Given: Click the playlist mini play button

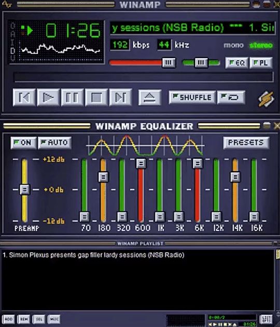Looking at the screenshot, I should [x=216, y=324].
